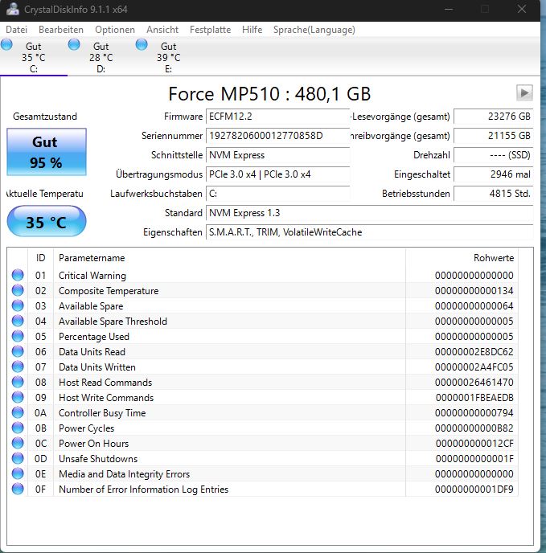The width and height of the screenshot is (546, 553).
Task: Click the Rohwerte column header
Action: coord(462,258)
